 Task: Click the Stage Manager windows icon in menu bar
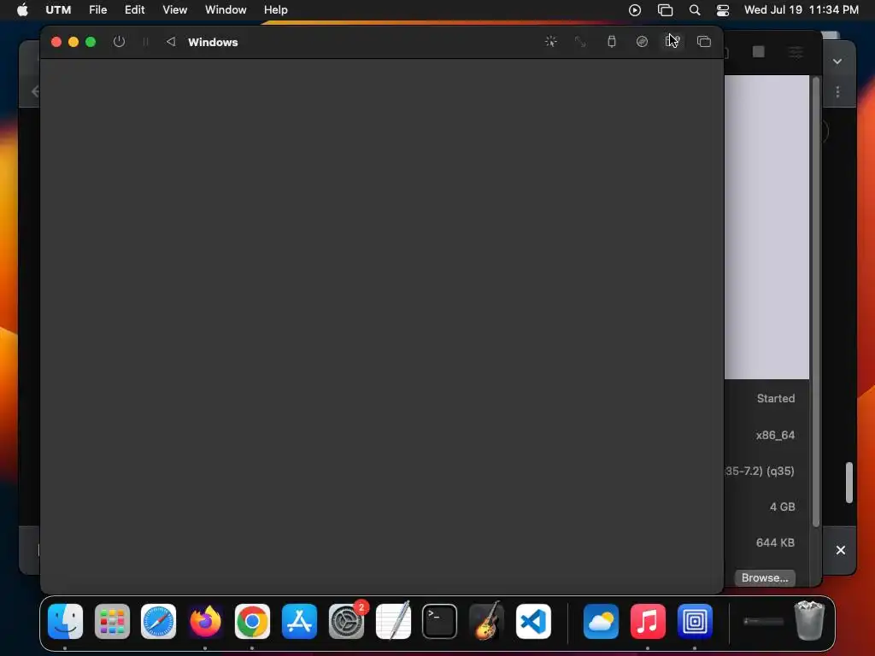pyautogui.click(x=665, y=10)
